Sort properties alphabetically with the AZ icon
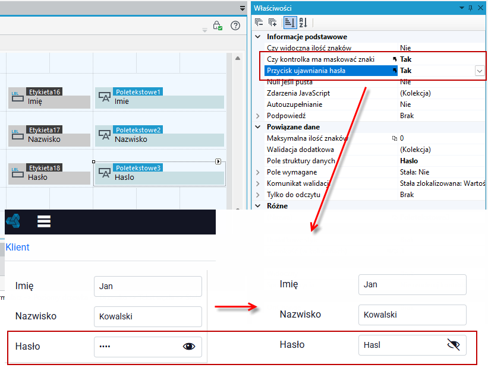Screen dimensions: 488x374 tap(304, 23)
